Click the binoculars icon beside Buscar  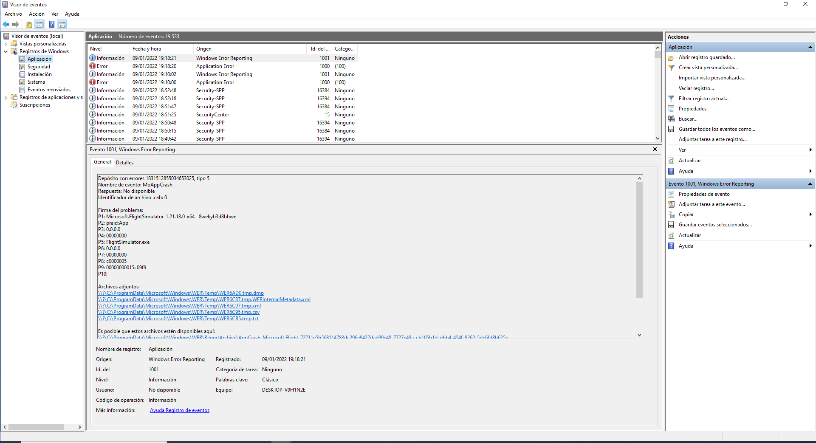(671, 119)
